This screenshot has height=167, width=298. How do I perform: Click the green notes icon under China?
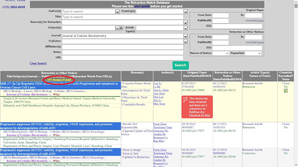click(286, 91)
